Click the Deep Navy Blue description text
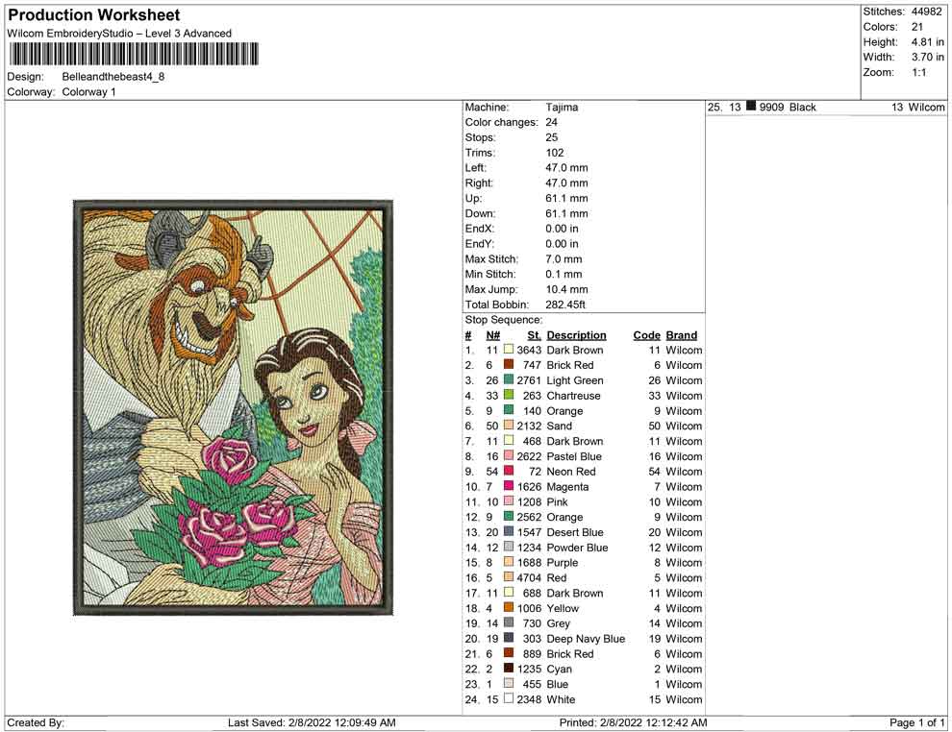Image resolution: width=952 pixels, height=732 pixels. click(x=586, y=639)
